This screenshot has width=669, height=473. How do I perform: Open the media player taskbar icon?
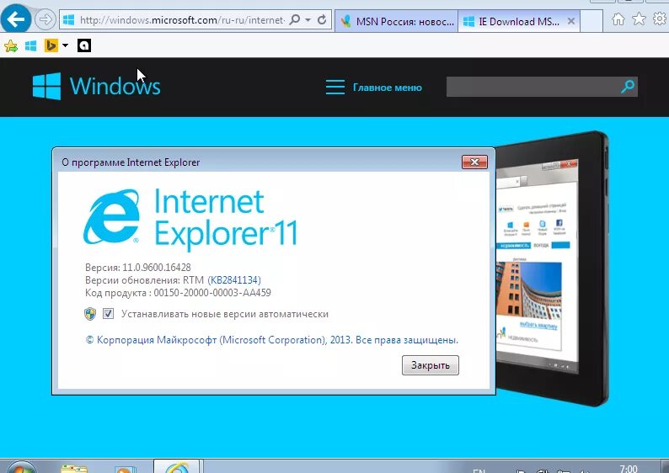126,469
